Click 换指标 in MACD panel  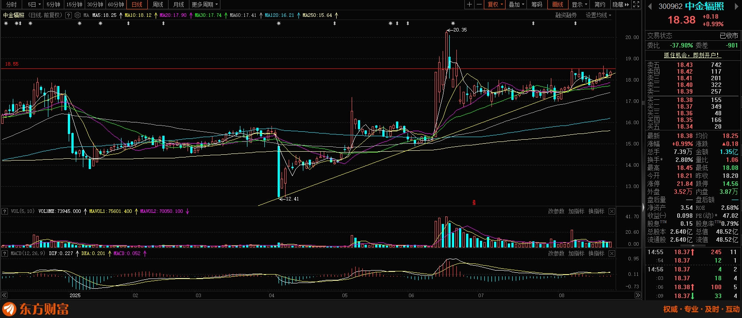coord(596,253)
